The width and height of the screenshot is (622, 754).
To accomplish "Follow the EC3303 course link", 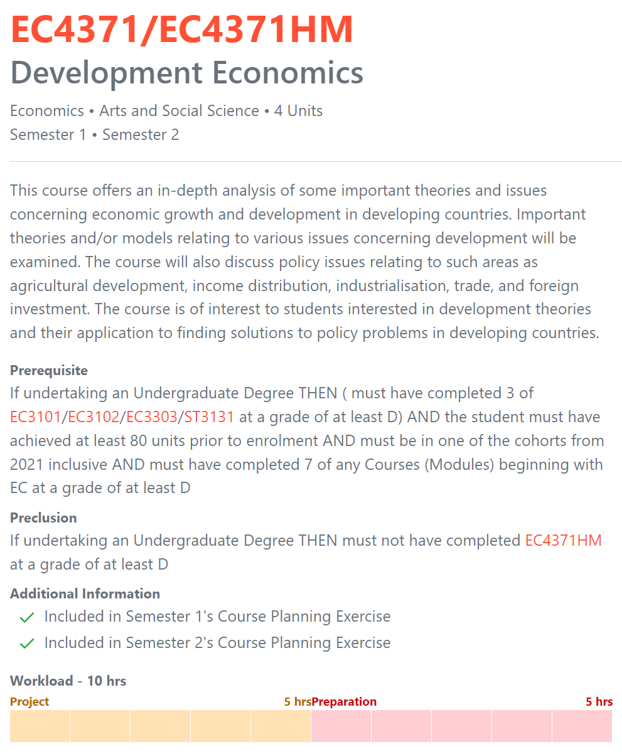I will (x=151, y=417).
